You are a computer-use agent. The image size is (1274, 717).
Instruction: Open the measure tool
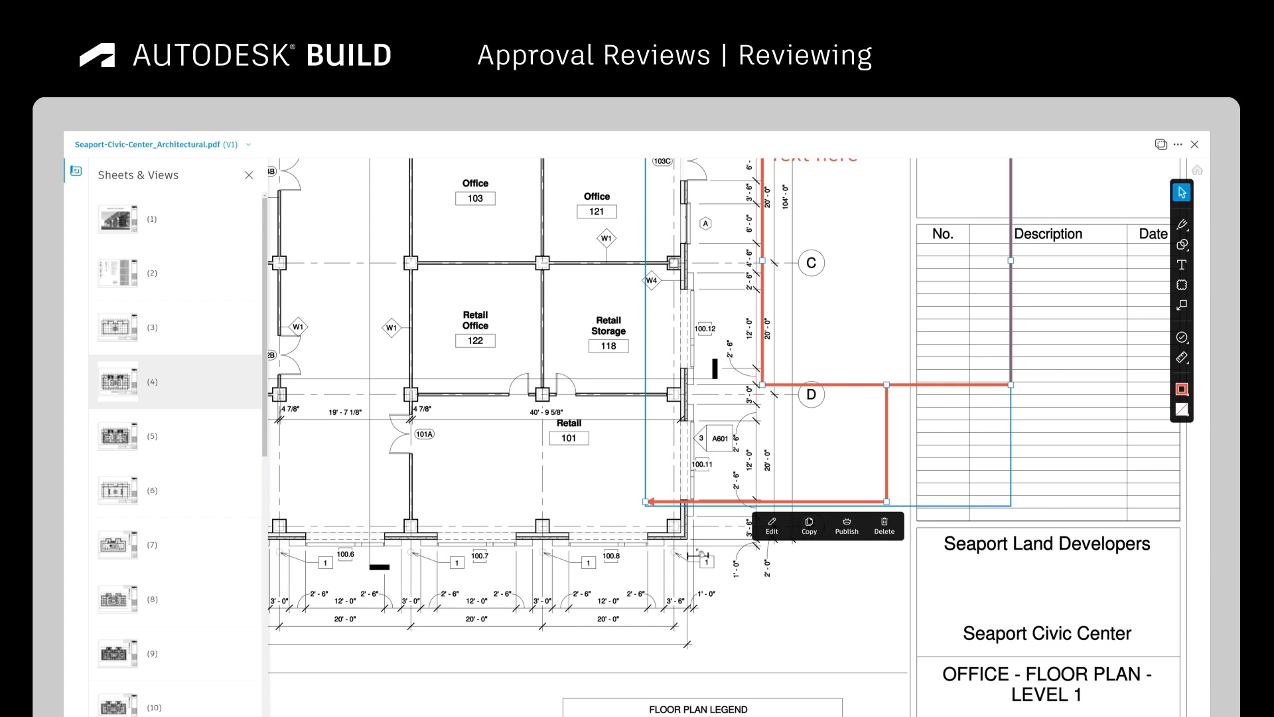tap(1182, 356)
